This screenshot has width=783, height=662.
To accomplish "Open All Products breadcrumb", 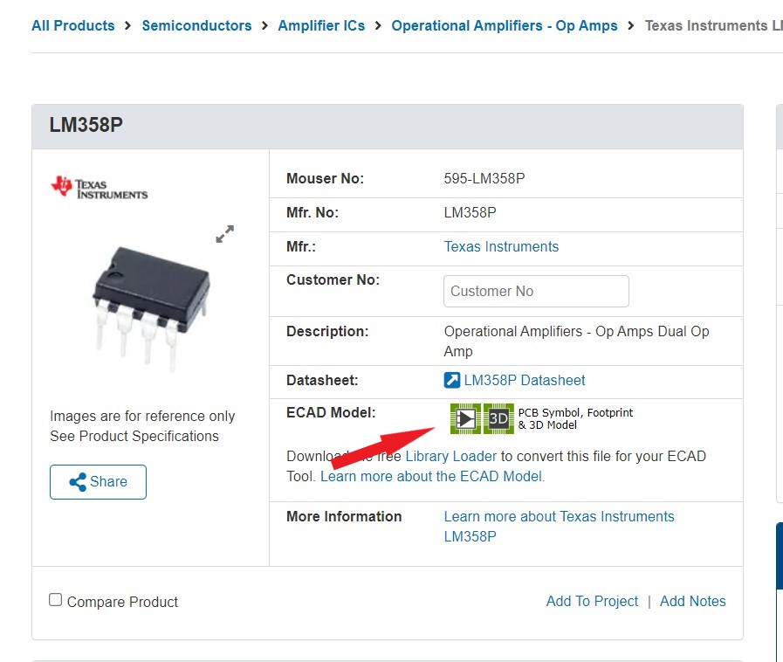I will click(x=72, y=25).
